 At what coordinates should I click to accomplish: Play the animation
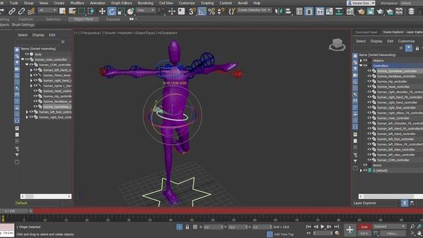pos(323,227)
